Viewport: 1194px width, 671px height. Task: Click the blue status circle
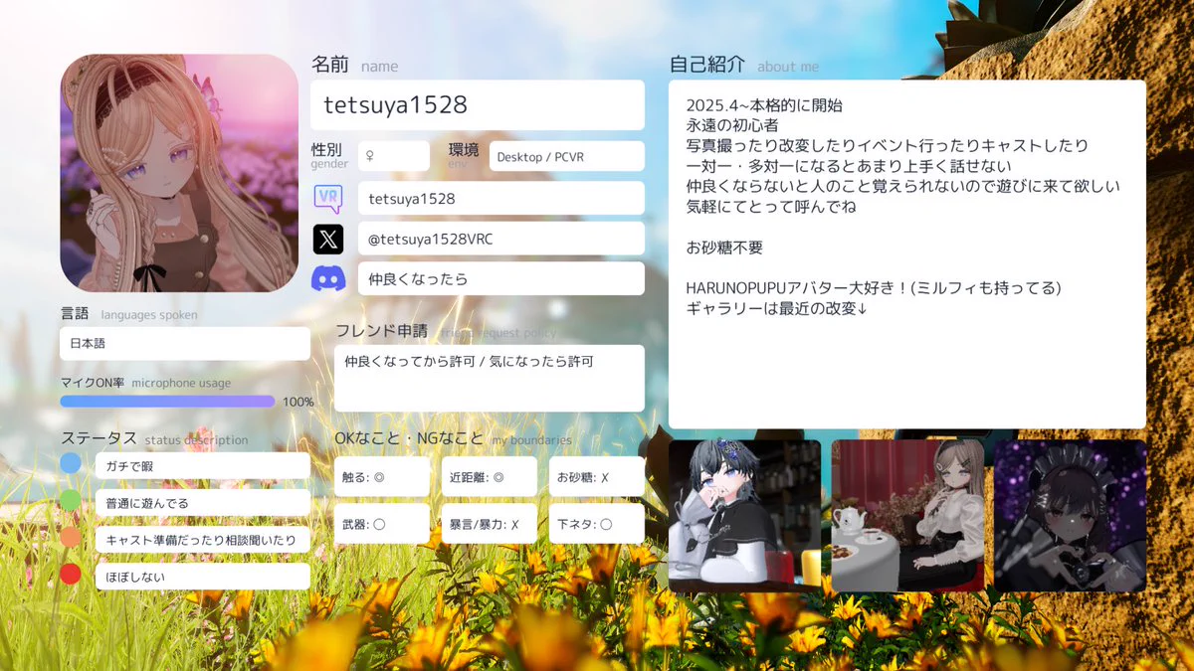point(71,463)
